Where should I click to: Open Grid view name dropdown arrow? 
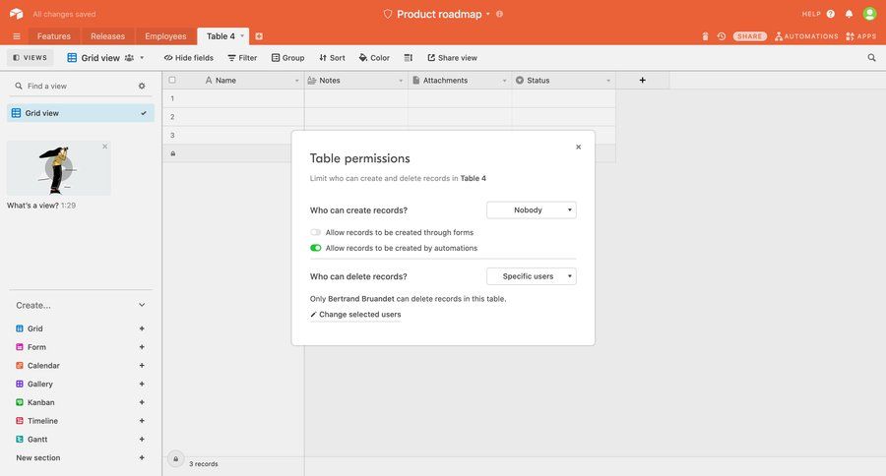(x=142, y=58)
